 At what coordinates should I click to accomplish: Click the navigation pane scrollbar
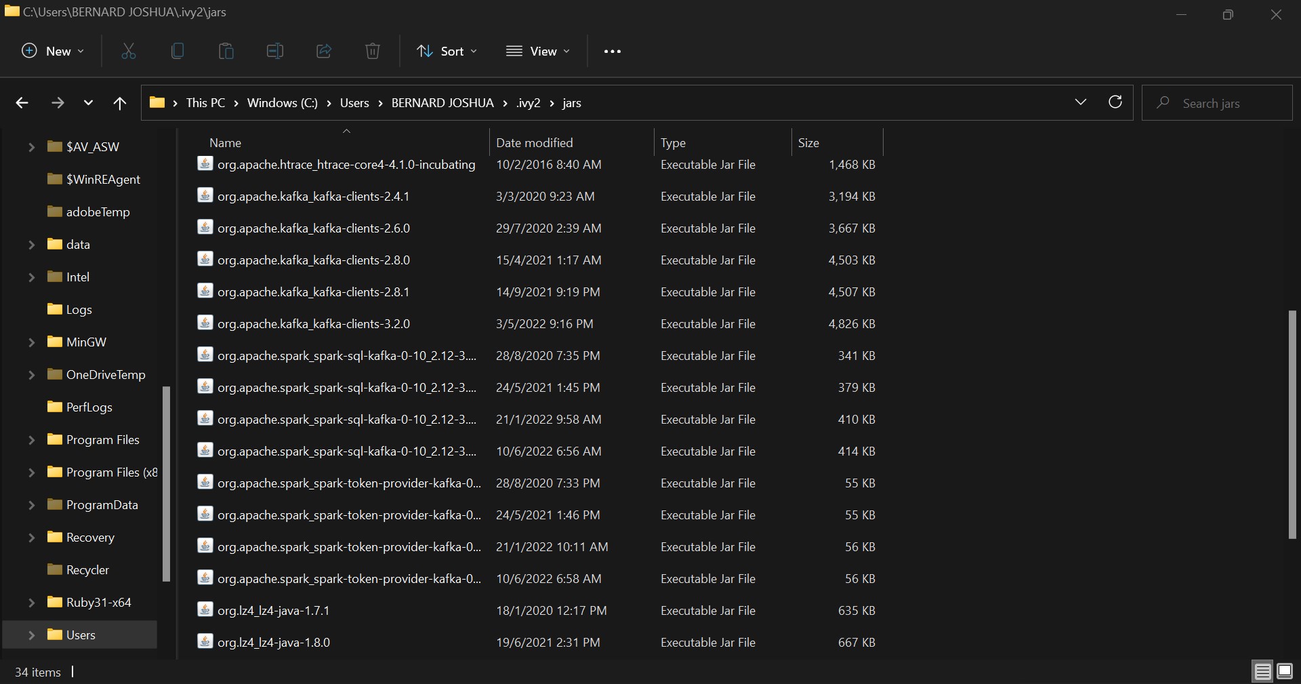click(166, 483)
